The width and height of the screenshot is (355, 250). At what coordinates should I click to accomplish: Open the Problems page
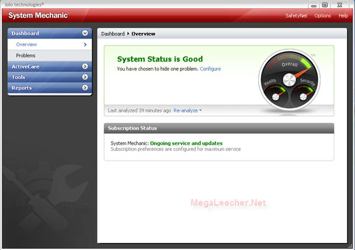tap(50, 56)
